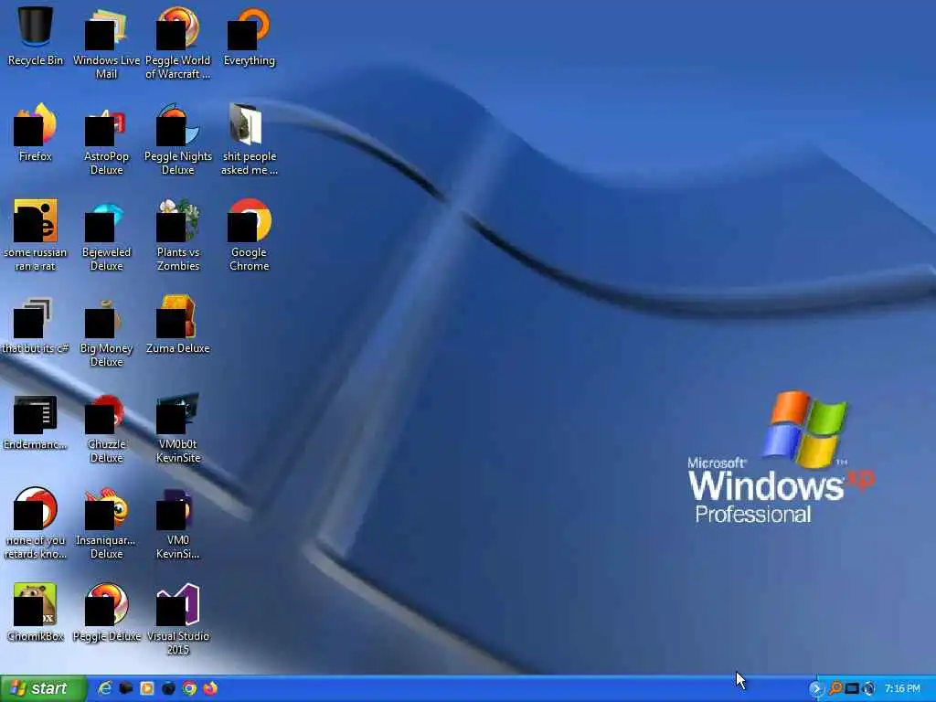
Task: Launch Firefox from Quick Launch bar
Action: click(210, 688)
